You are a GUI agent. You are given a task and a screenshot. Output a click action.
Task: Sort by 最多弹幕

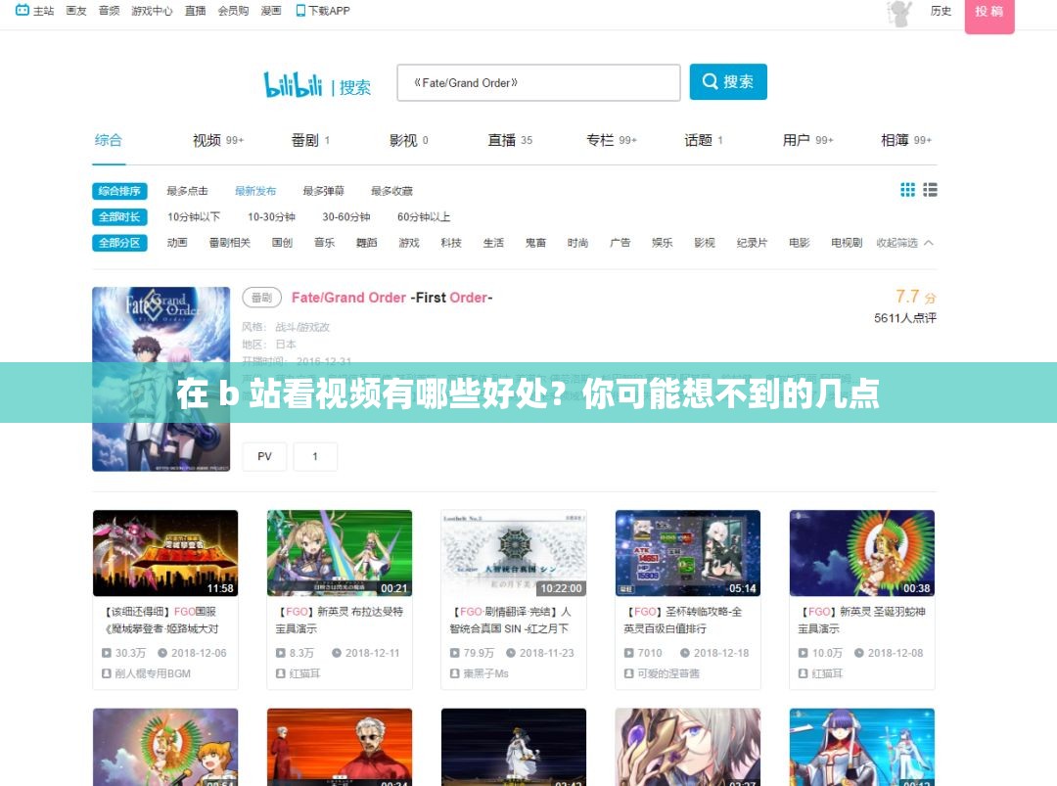pos(324,191)
